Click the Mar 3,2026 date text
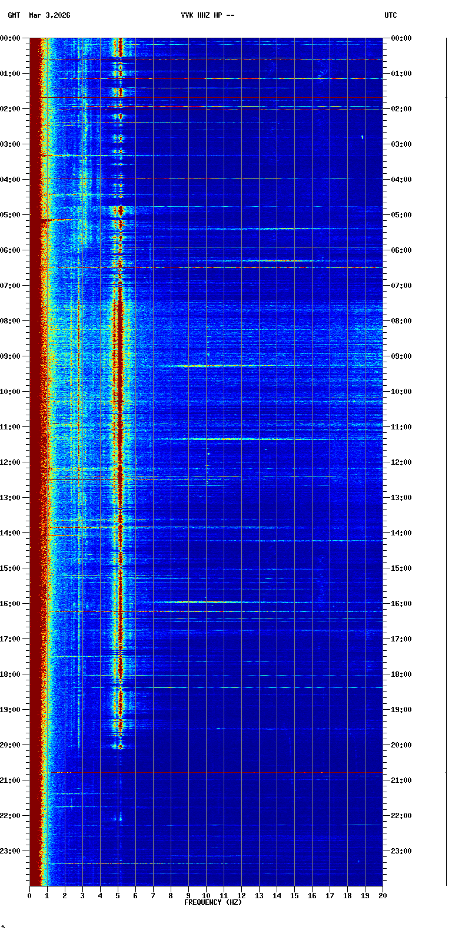472x933 pixels. [49, 15]
